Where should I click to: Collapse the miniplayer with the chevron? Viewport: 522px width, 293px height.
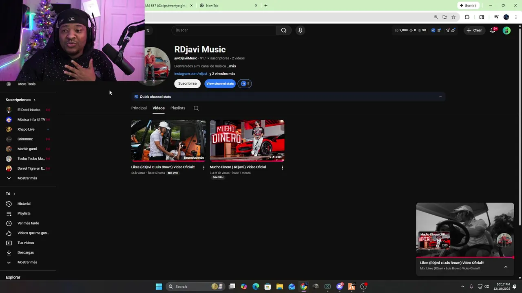(x=506, y=267)
